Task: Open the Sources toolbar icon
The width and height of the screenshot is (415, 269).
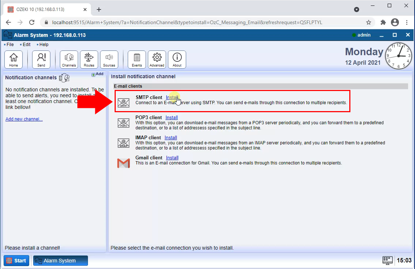Action: (x=109, y=60)
